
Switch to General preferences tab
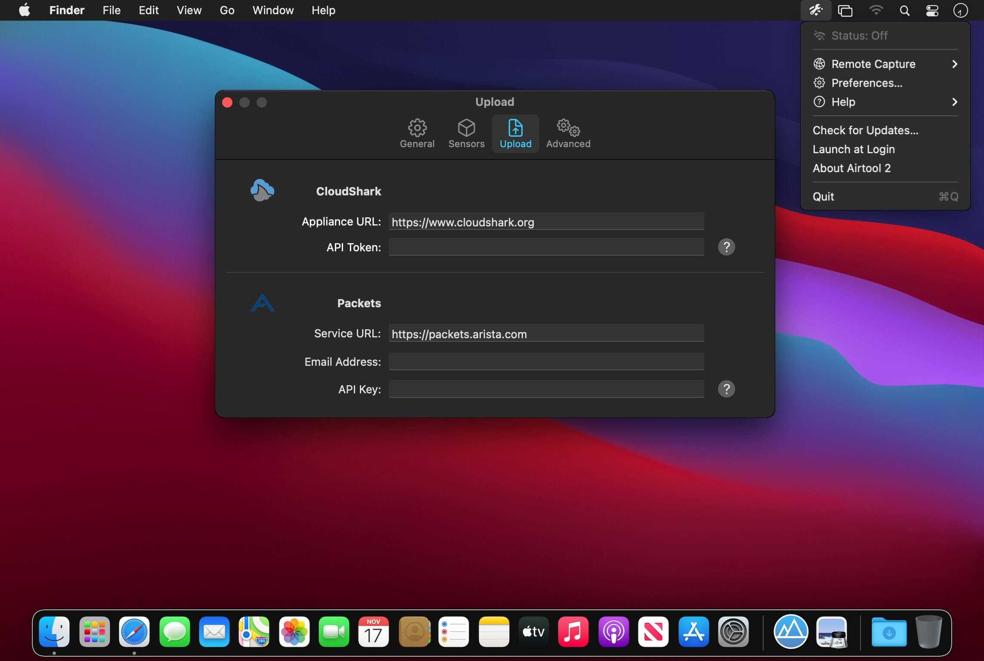click(x=417, y=133)
